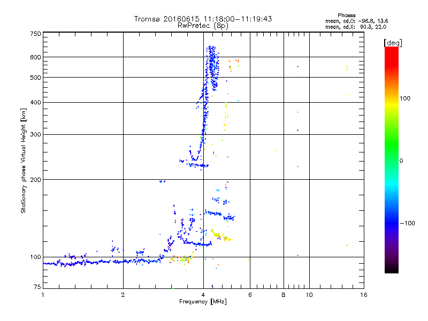Screen dimensions: 428x321
Task: Click the '[deg]' colorbar unit label
Action: click(x=393, y=43)
